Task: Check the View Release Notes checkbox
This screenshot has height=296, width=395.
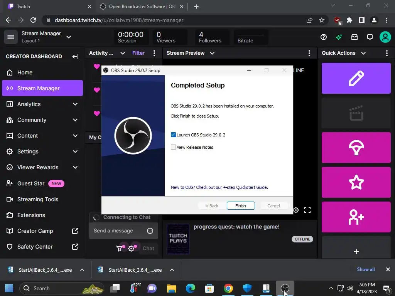Action: [x=173, y=147]
